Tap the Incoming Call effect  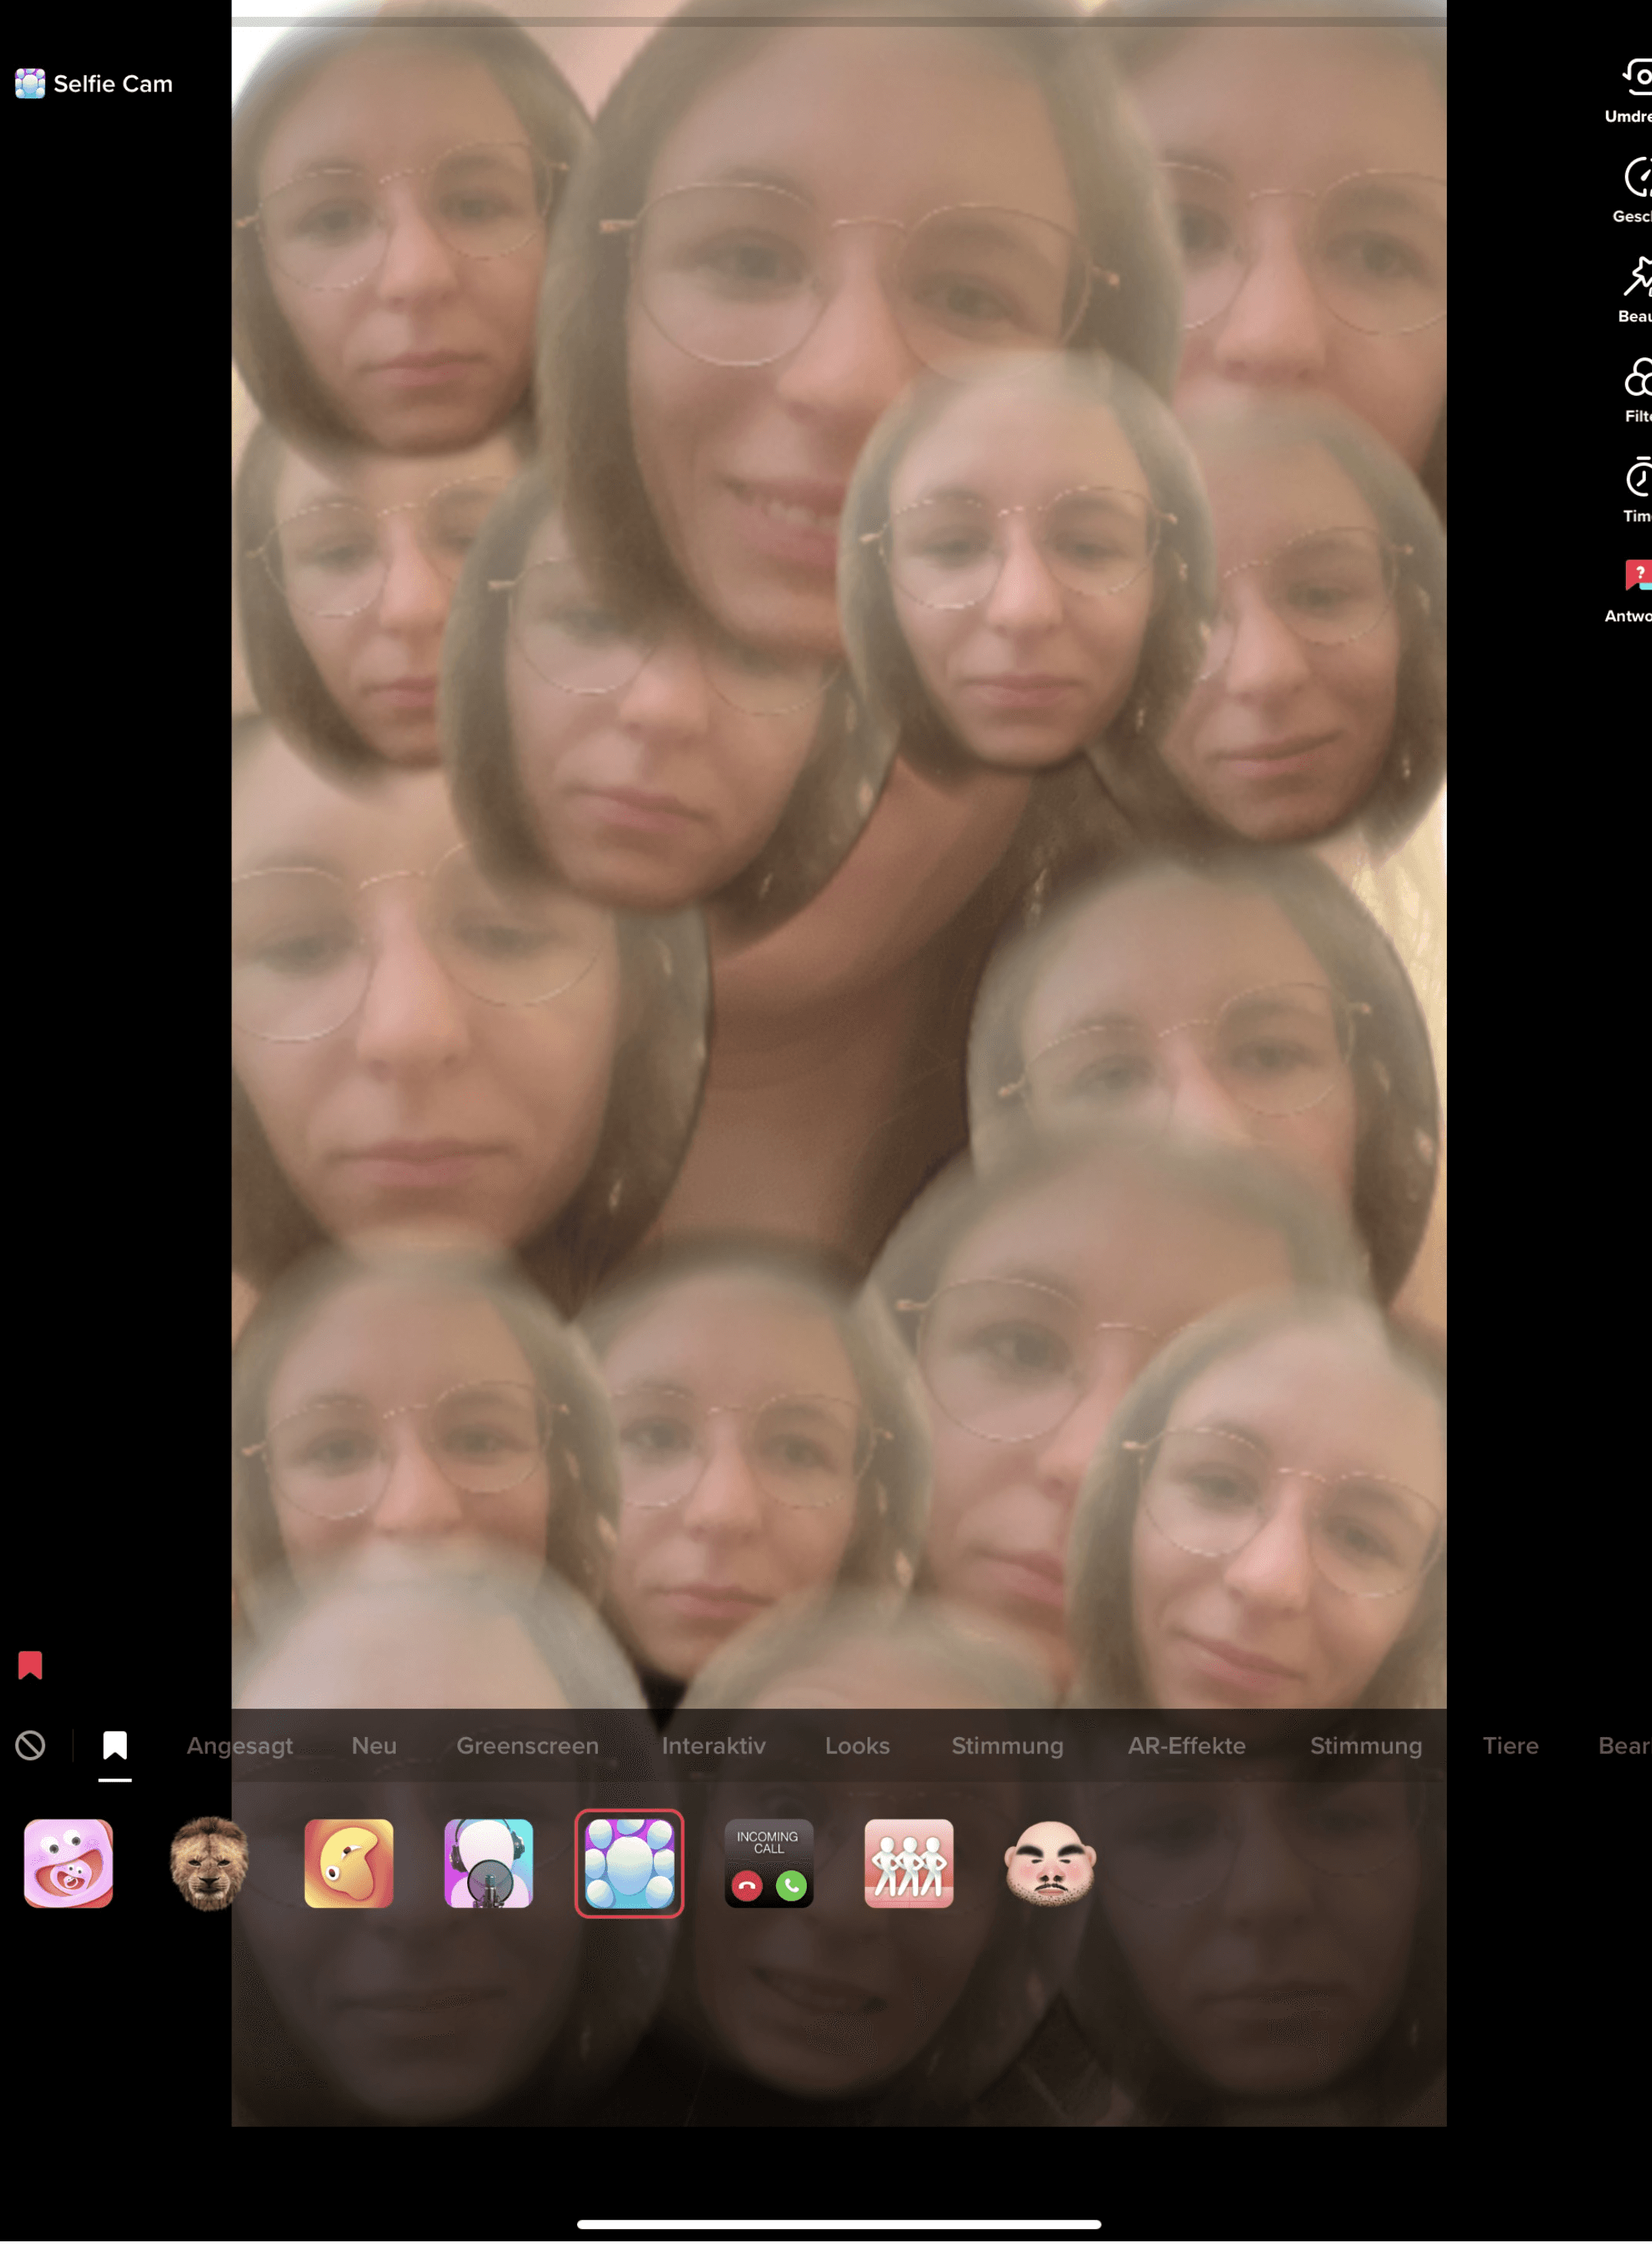(x=769, y=1863)
